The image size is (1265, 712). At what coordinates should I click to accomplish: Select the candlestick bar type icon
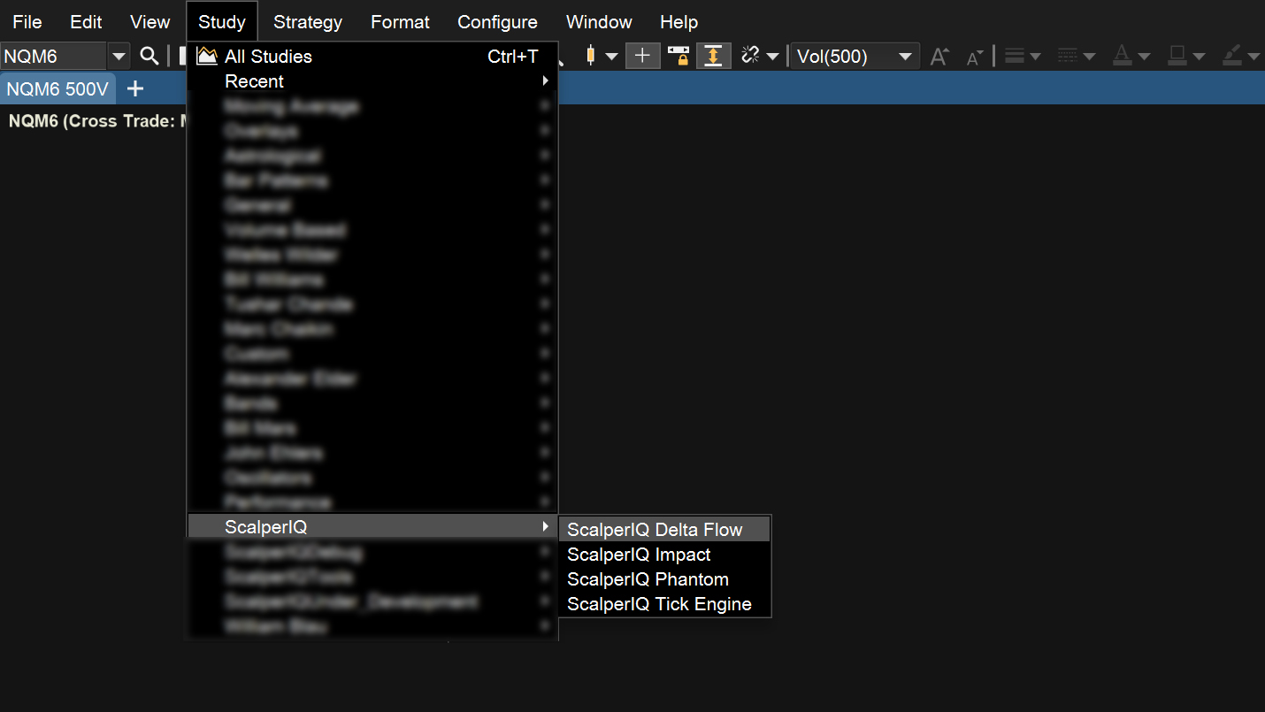590,57
